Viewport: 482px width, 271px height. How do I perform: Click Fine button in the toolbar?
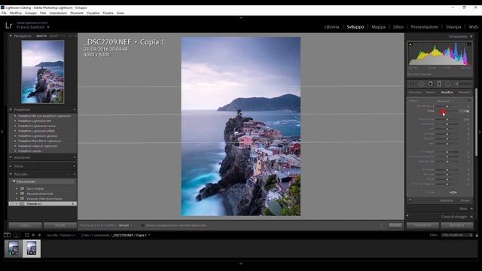pos(395,225)
